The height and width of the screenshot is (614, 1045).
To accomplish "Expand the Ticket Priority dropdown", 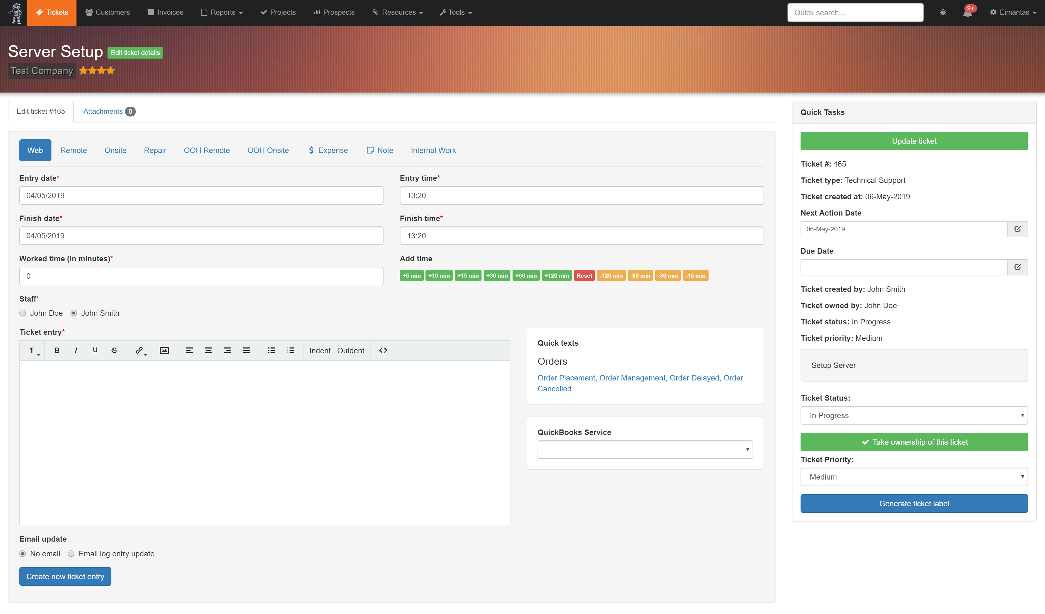I will (914, 477).
